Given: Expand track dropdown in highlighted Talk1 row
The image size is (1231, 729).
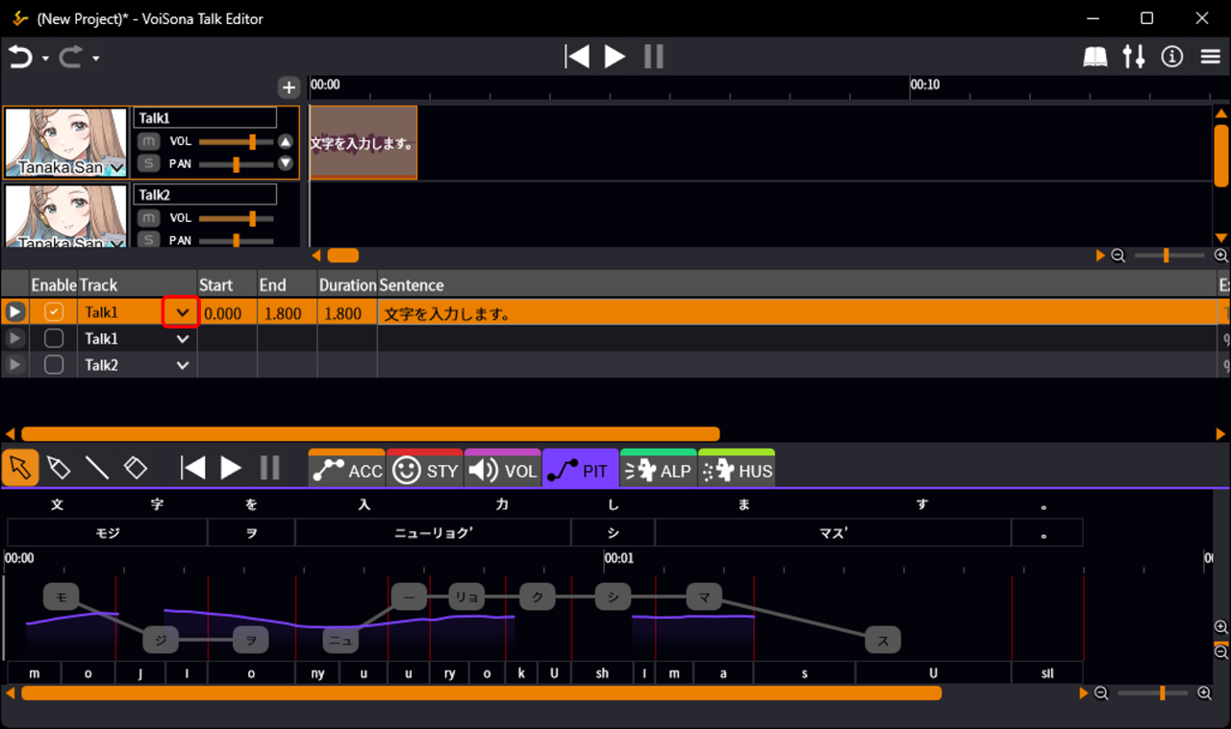Looking at the screenshot, I should [182, 312].
